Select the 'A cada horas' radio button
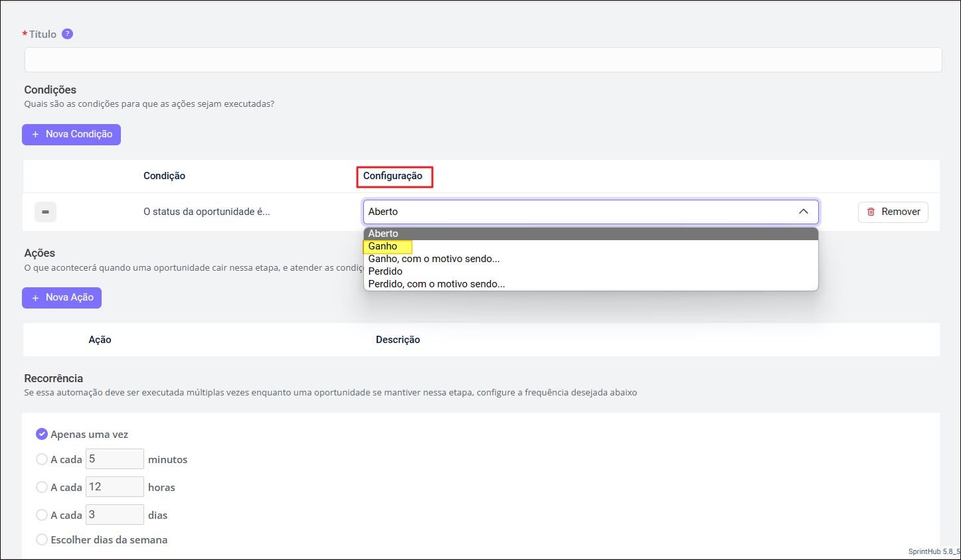The height and width of the screenshot is (560, 961). (x=42, y=487)
